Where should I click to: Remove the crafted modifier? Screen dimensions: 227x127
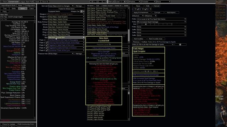click(x=136, y=42)
